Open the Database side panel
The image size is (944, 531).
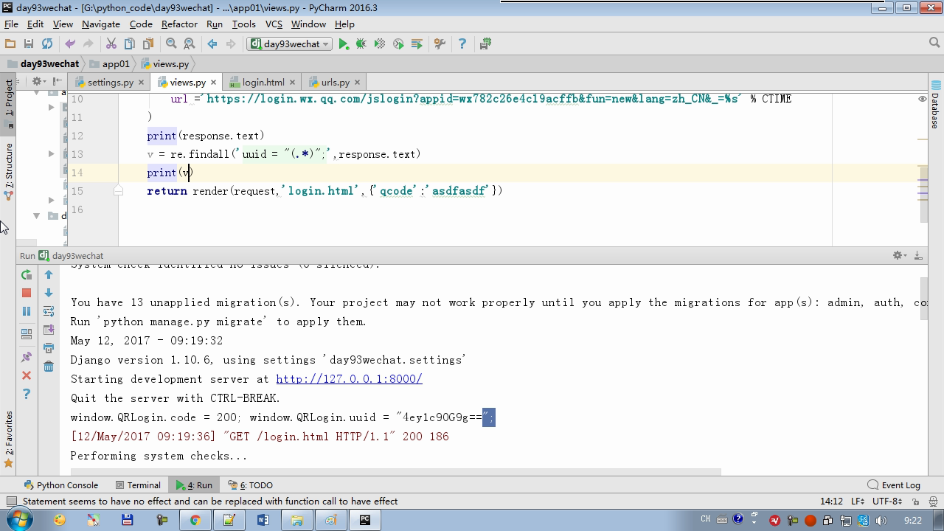click(935, 105)
